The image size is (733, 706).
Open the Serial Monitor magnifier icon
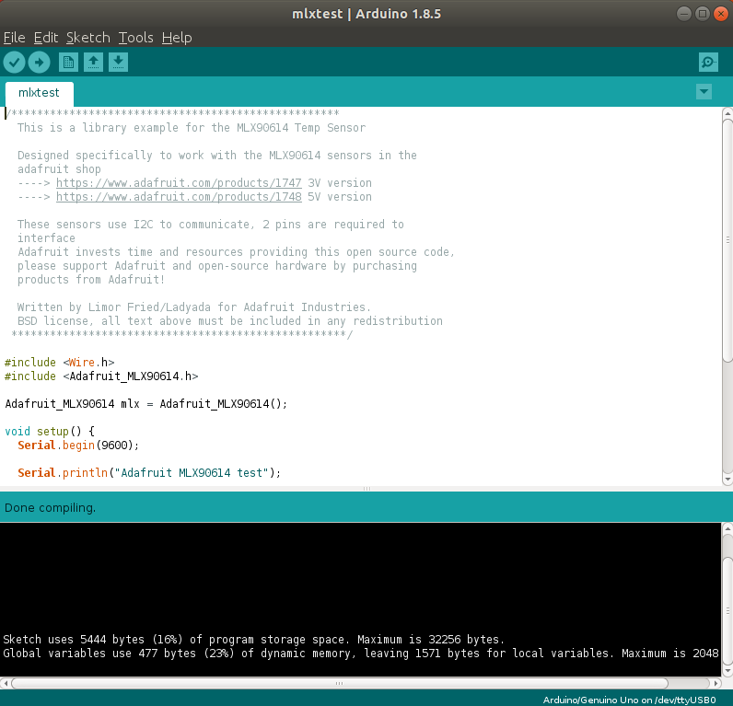(708, 63)
